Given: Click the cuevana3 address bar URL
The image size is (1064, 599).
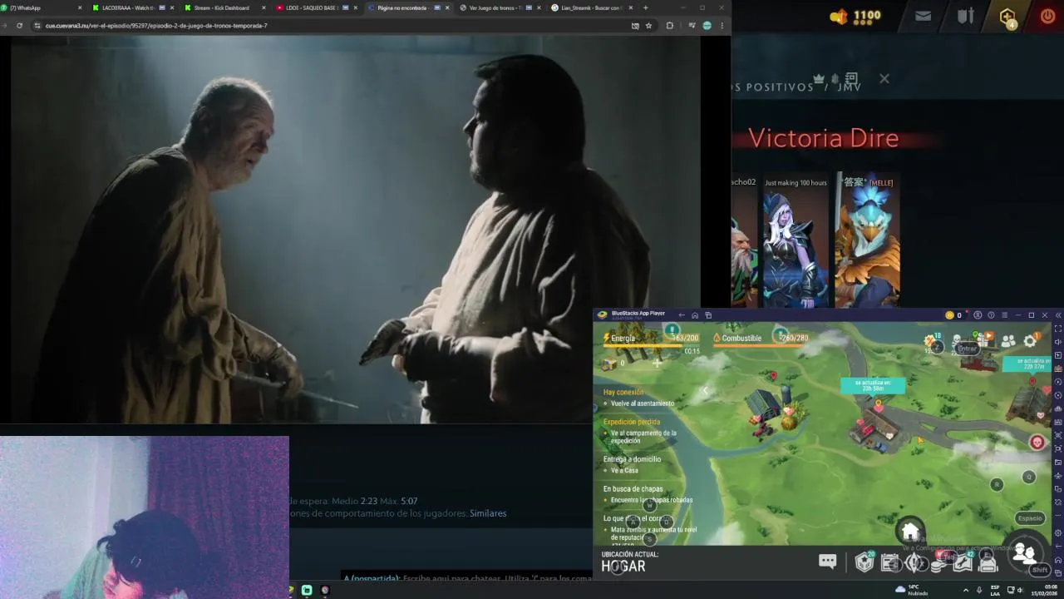Looking at the screenshot, I should coord(156,26).
